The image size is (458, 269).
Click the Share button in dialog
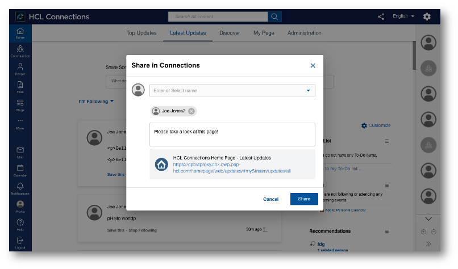(x=304, y=199)
